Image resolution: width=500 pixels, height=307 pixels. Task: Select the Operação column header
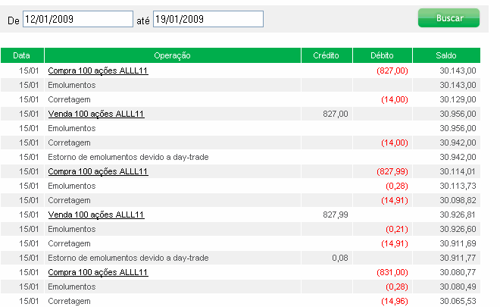173,55
